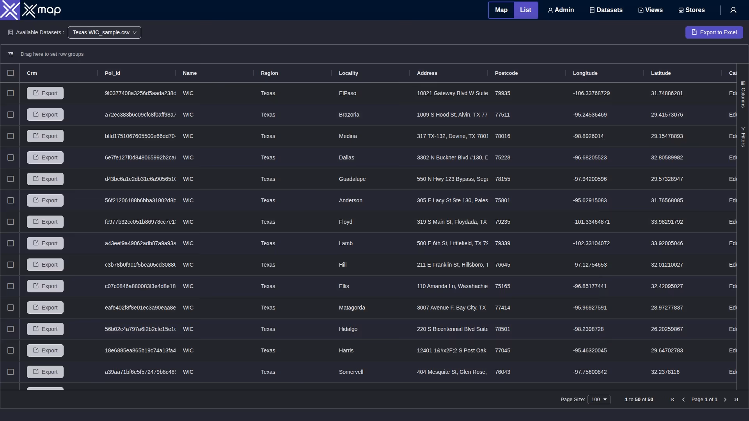The height and width of the screenshot is (421, 749).
Task: Select the Anderson row checkbox
Action: tap(11, 200)
